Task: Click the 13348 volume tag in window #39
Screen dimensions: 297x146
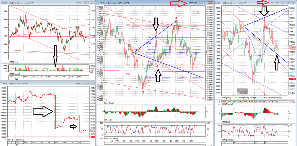Action: tap(292, 102)
